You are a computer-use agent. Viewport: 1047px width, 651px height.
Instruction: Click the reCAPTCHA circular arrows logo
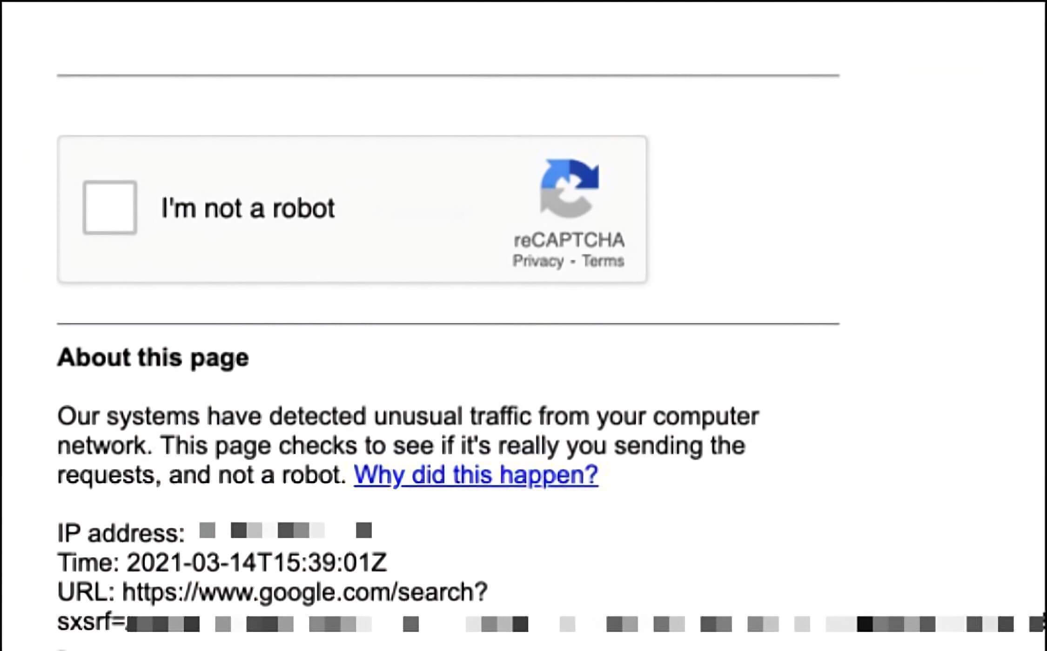570,188
